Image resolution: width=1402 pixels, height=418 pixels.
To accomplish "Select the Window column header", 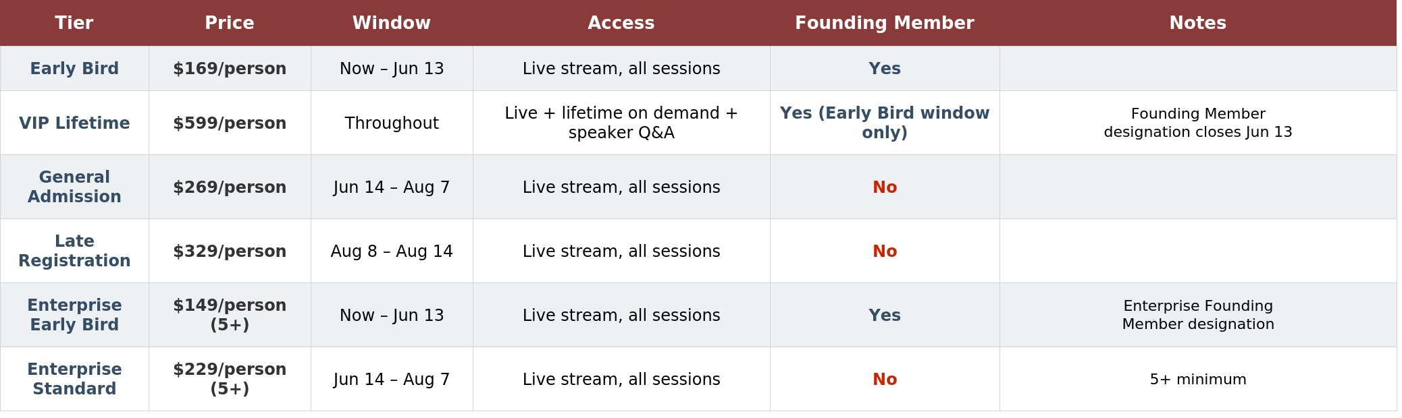I will tap(392, 23).
